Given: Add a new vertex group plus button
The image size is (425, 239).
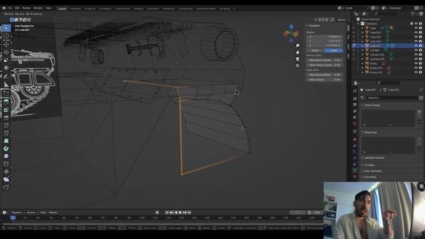Looking at the screenshot, I should pyautogui.click(x=419, y=112).
